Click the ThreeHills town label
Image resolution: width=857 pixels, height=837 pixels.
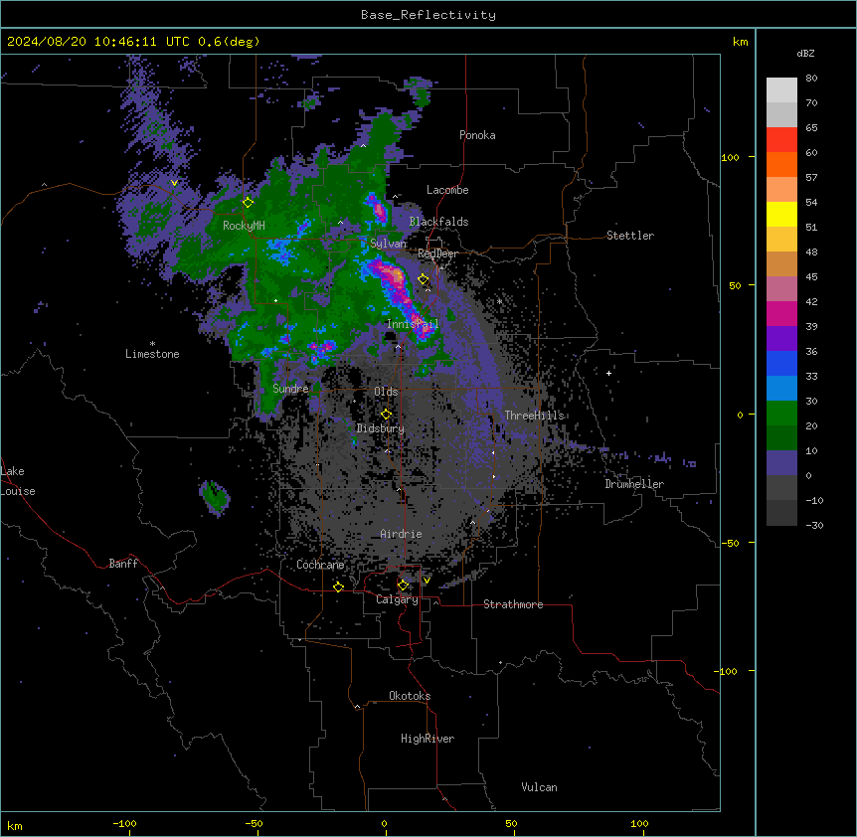pyautogui.click(x=535, y=416)
